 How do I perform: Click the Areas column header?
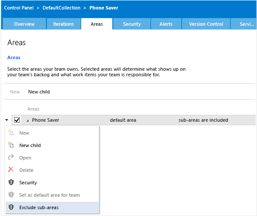(33, 109)
